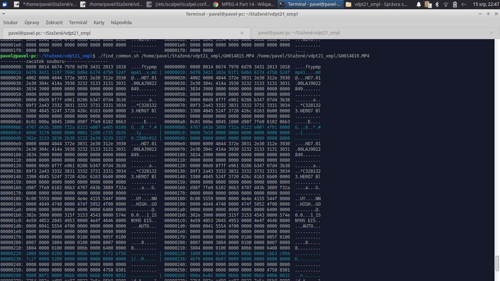Open the Nápověda help menu
Image resolution: width=500 pixels, height=281 pixels.
pos(121,22)
